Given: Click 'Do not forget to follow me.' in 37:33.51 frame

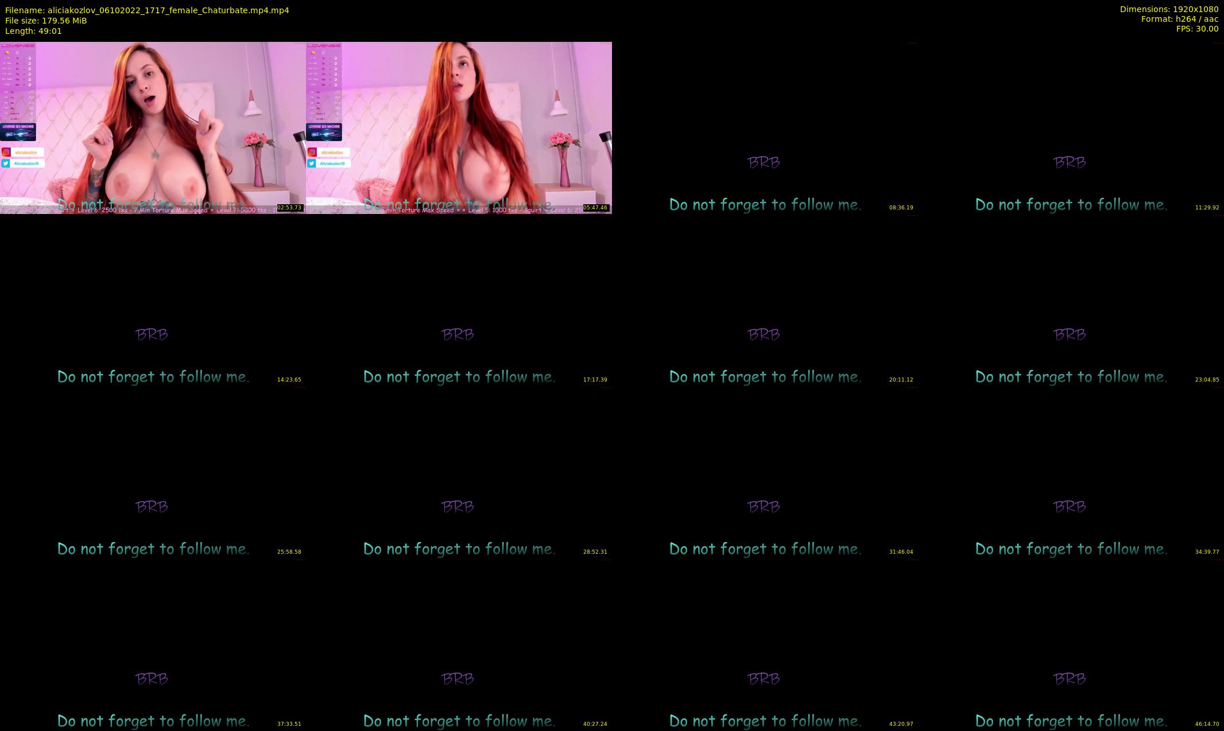Looking at the screenshot, I should [x=153, y=721].
